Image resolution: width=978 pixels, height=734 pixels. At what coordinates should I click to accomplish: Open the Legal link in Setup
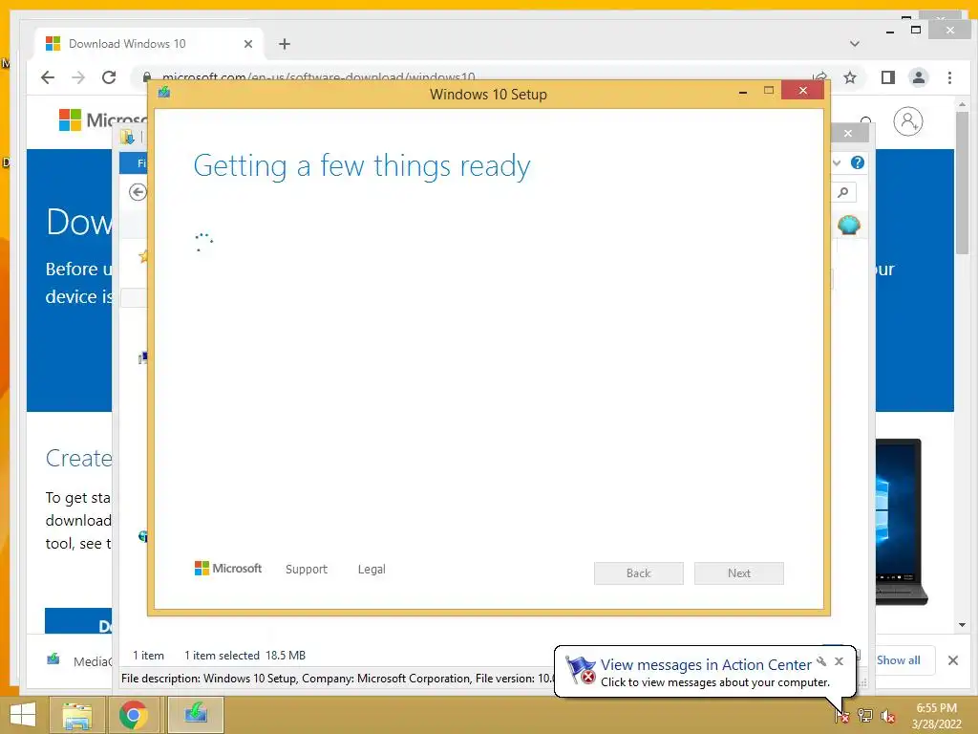(372, 570)
